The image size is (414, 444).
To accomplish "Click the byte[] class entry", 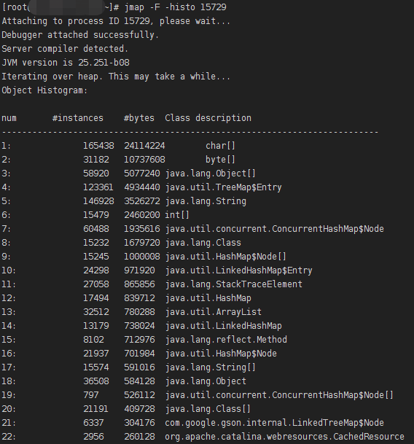I will click(220, 160).
